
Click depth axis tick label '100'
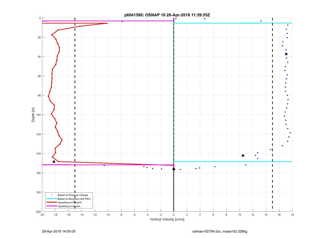click(x=38, y=115)
